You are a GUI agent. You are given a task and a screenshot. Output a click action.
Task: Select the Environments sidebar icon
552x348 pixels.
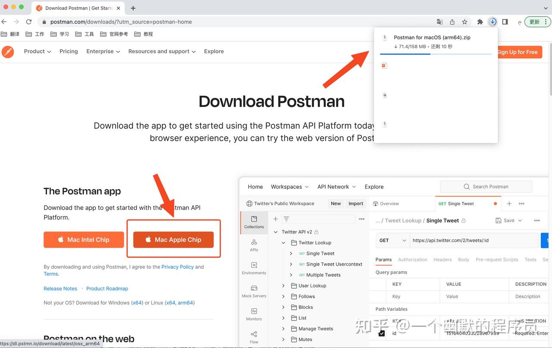(254, 269)
